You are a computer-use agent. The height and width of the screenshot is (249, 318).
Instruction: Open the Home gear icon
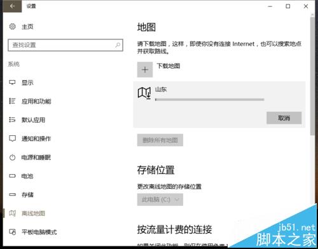pyautogui.click(x=12, y=27)
